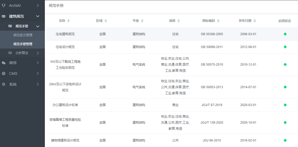Image resolution: width=298 pixels, height=147 pixels.
Task: Click the globe icon beside CMS
Action: (x=4, y=73)
